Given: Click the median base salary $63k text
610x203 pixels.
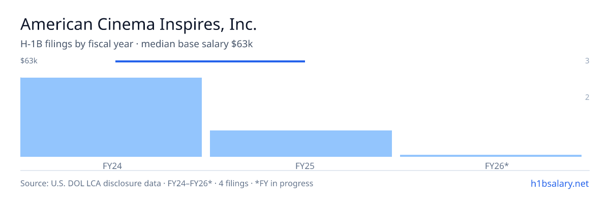Looking at the screenshot, I should tap(197, 44).
